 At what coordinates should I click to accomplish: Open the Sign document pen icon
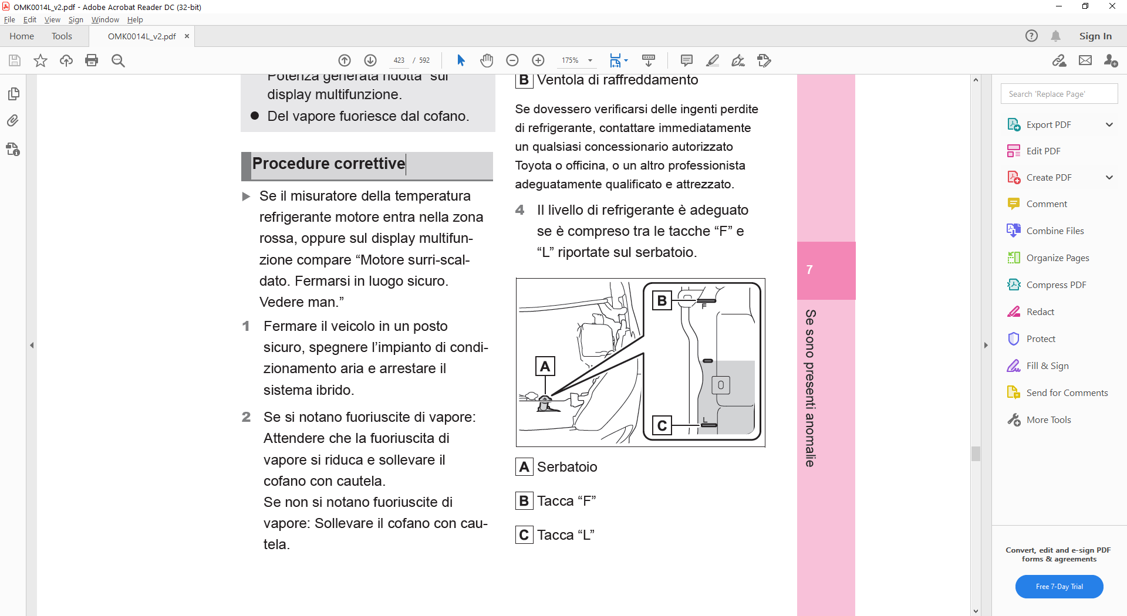pyautogui.click(x=738, y=60)
